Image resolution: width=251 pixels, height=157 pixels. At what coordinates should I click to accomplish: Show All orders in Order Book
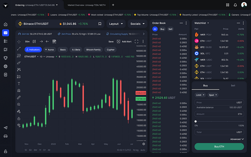[x=155, y=29]
